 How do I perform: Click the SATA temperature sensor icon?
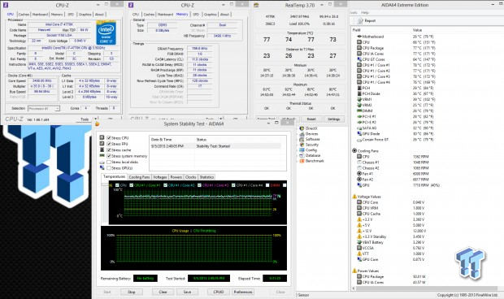click(359, 128)
